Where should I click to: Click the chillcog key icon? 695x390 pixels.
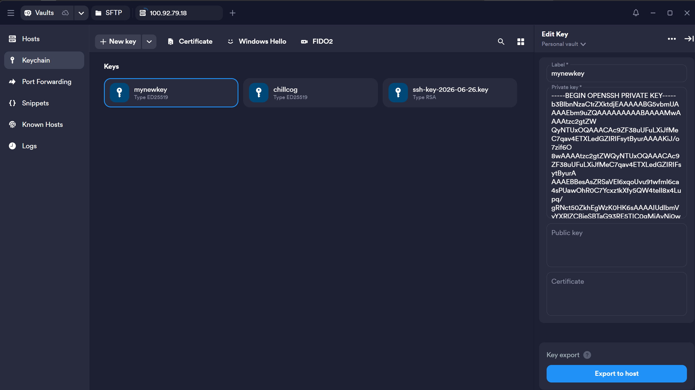[x=259, y=93]
